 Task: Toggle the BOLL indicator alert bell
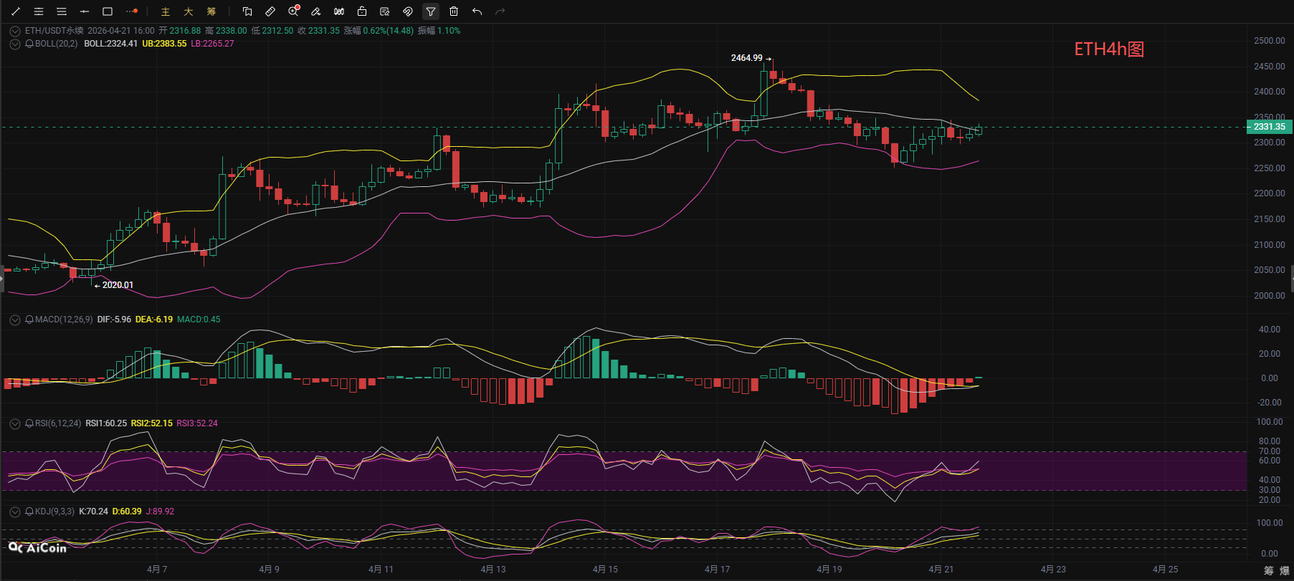[29, 44]
